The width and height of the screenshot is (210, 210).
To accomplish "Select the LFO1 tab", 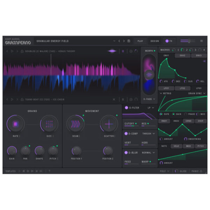I will click(166, 88).
